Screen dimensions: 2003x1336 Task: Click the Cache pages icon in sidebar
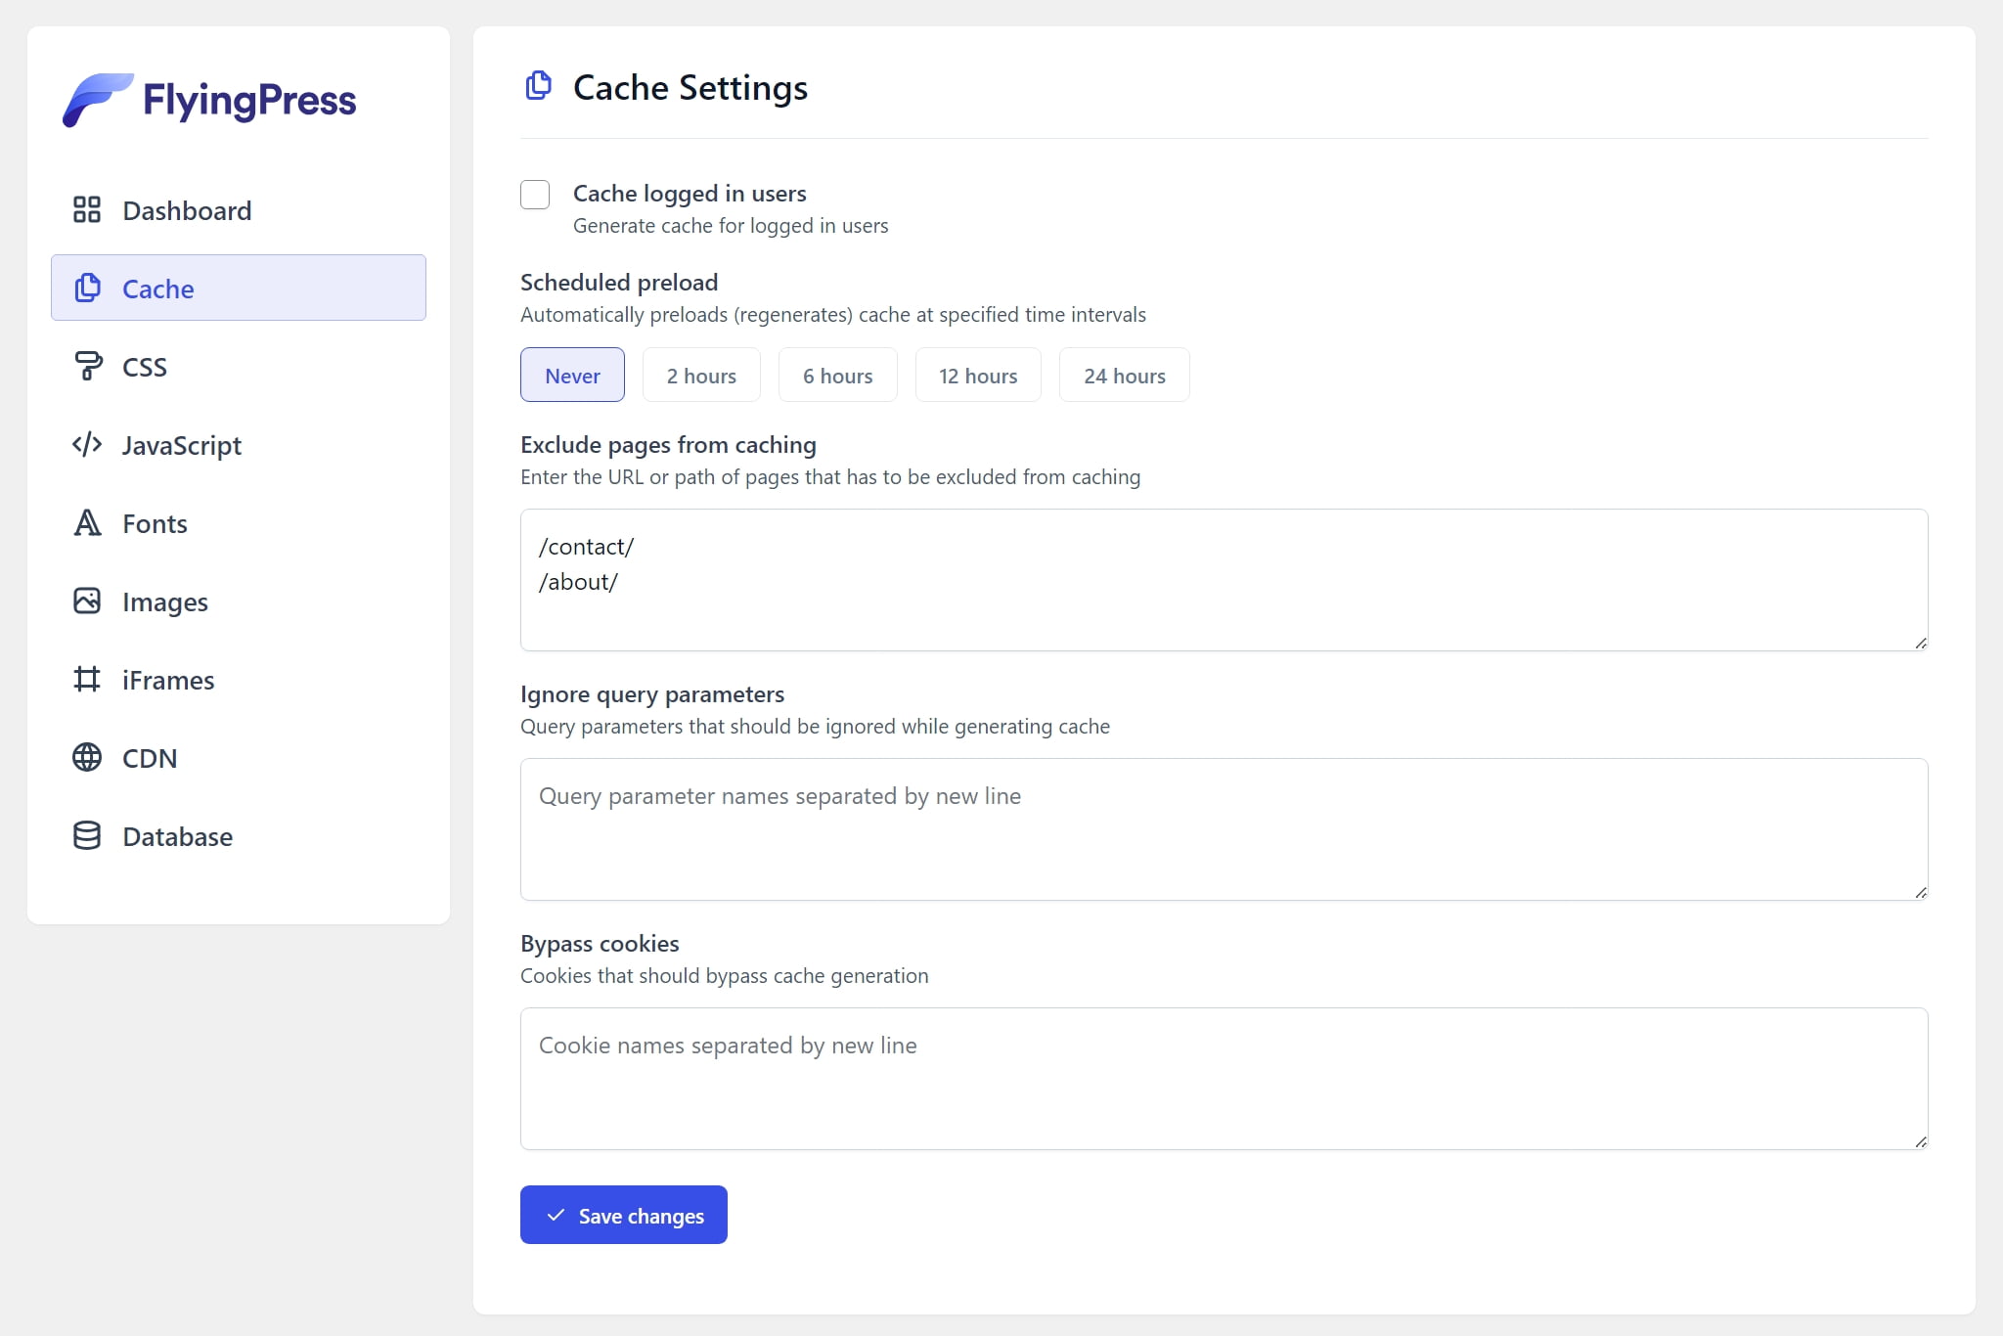point(87,288)
